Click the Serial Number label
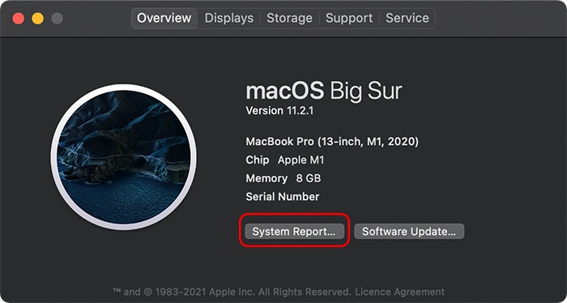 [x=283, y=197]
